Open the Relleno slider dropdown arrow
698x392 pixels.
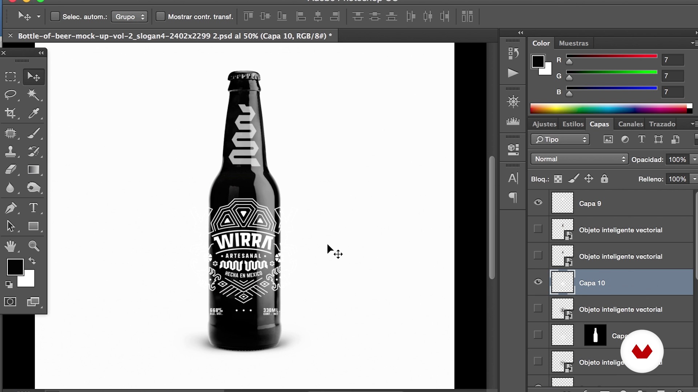(694, 179)
